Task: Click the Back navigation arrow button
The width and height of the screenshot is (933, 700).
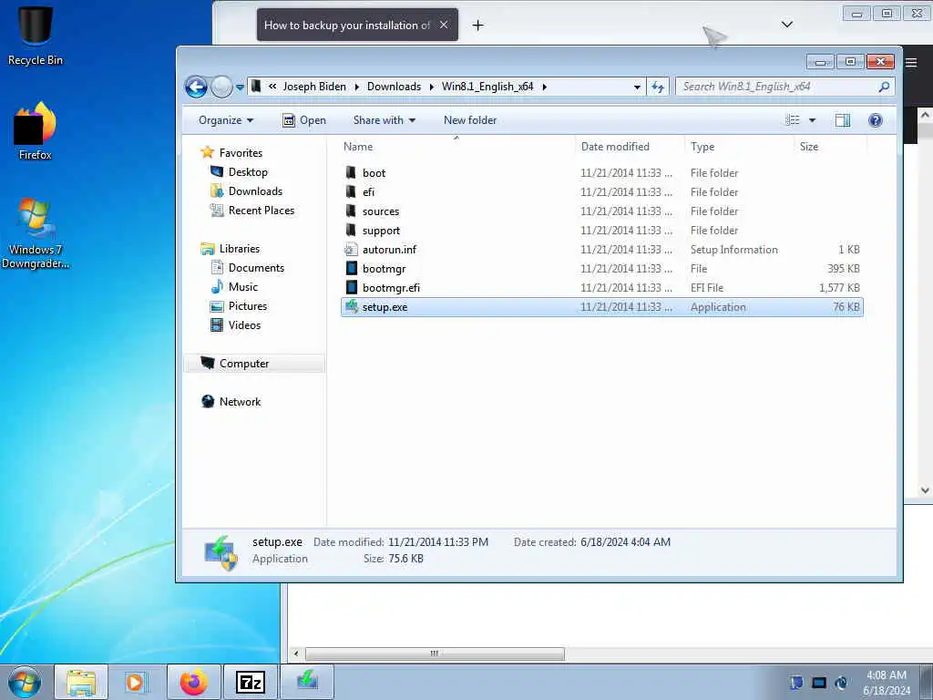Action: tap(197, 87)
